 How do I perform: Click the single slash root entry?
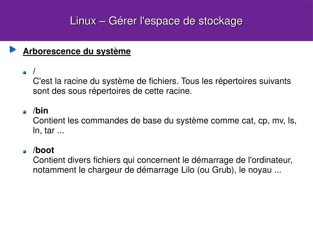click(34, 71)
